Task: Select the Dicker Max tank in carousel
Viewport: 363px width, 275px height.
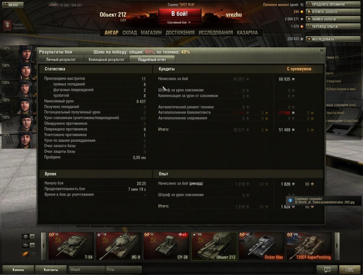Action: [x=262, y=246]
